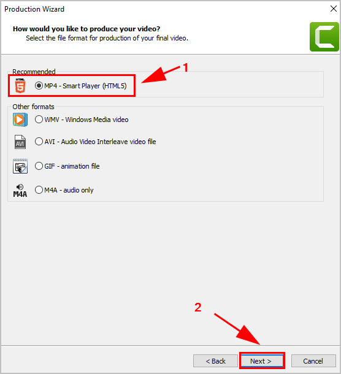Enable the M4A radio button circle
This screenshot has height=374, width=341.
[39, 190]
